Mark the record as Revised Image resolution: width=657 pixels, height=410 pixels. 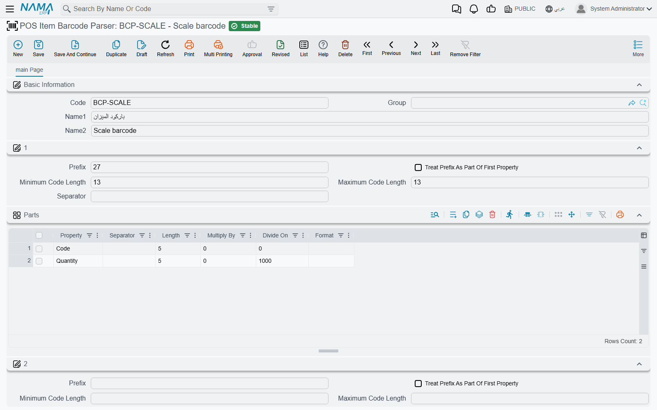click(280, 48)
